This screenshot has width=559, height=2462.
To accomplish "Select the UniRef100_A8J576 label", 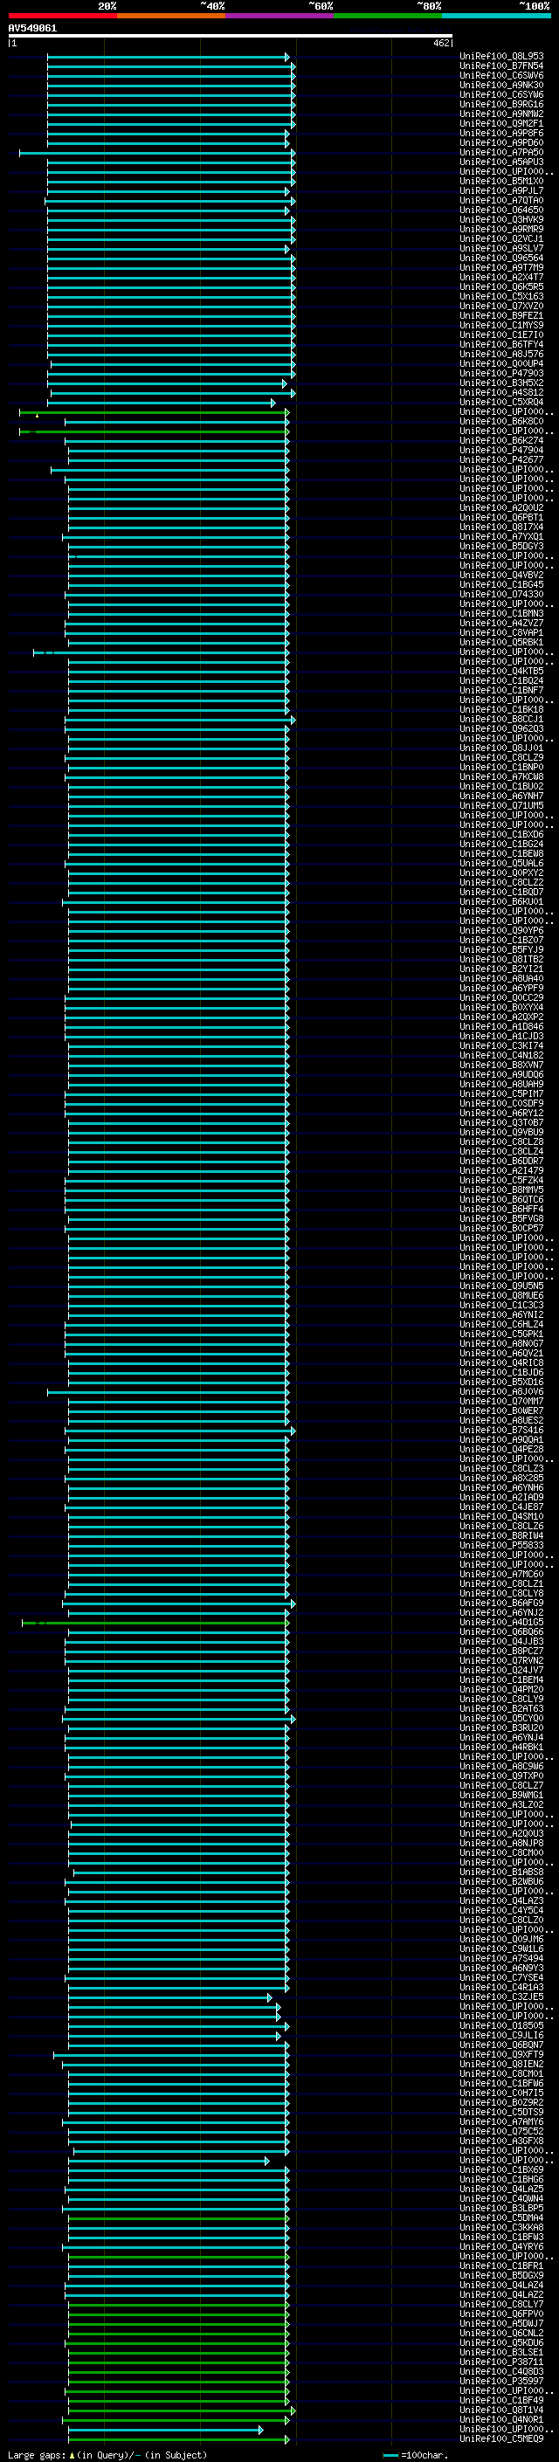I will (x=500, y=354).
